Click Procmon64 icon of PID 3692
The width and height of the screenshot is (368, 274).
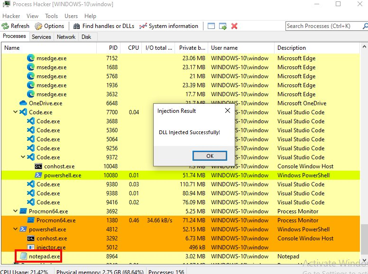pos(23,211)
